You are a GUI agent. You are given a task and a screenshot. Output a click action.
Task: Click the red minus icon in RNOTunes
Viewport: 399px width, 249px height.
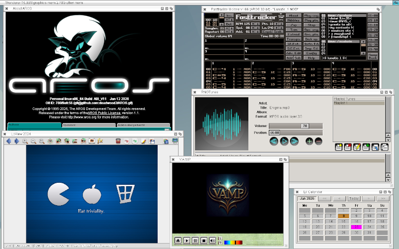[318, 141]
